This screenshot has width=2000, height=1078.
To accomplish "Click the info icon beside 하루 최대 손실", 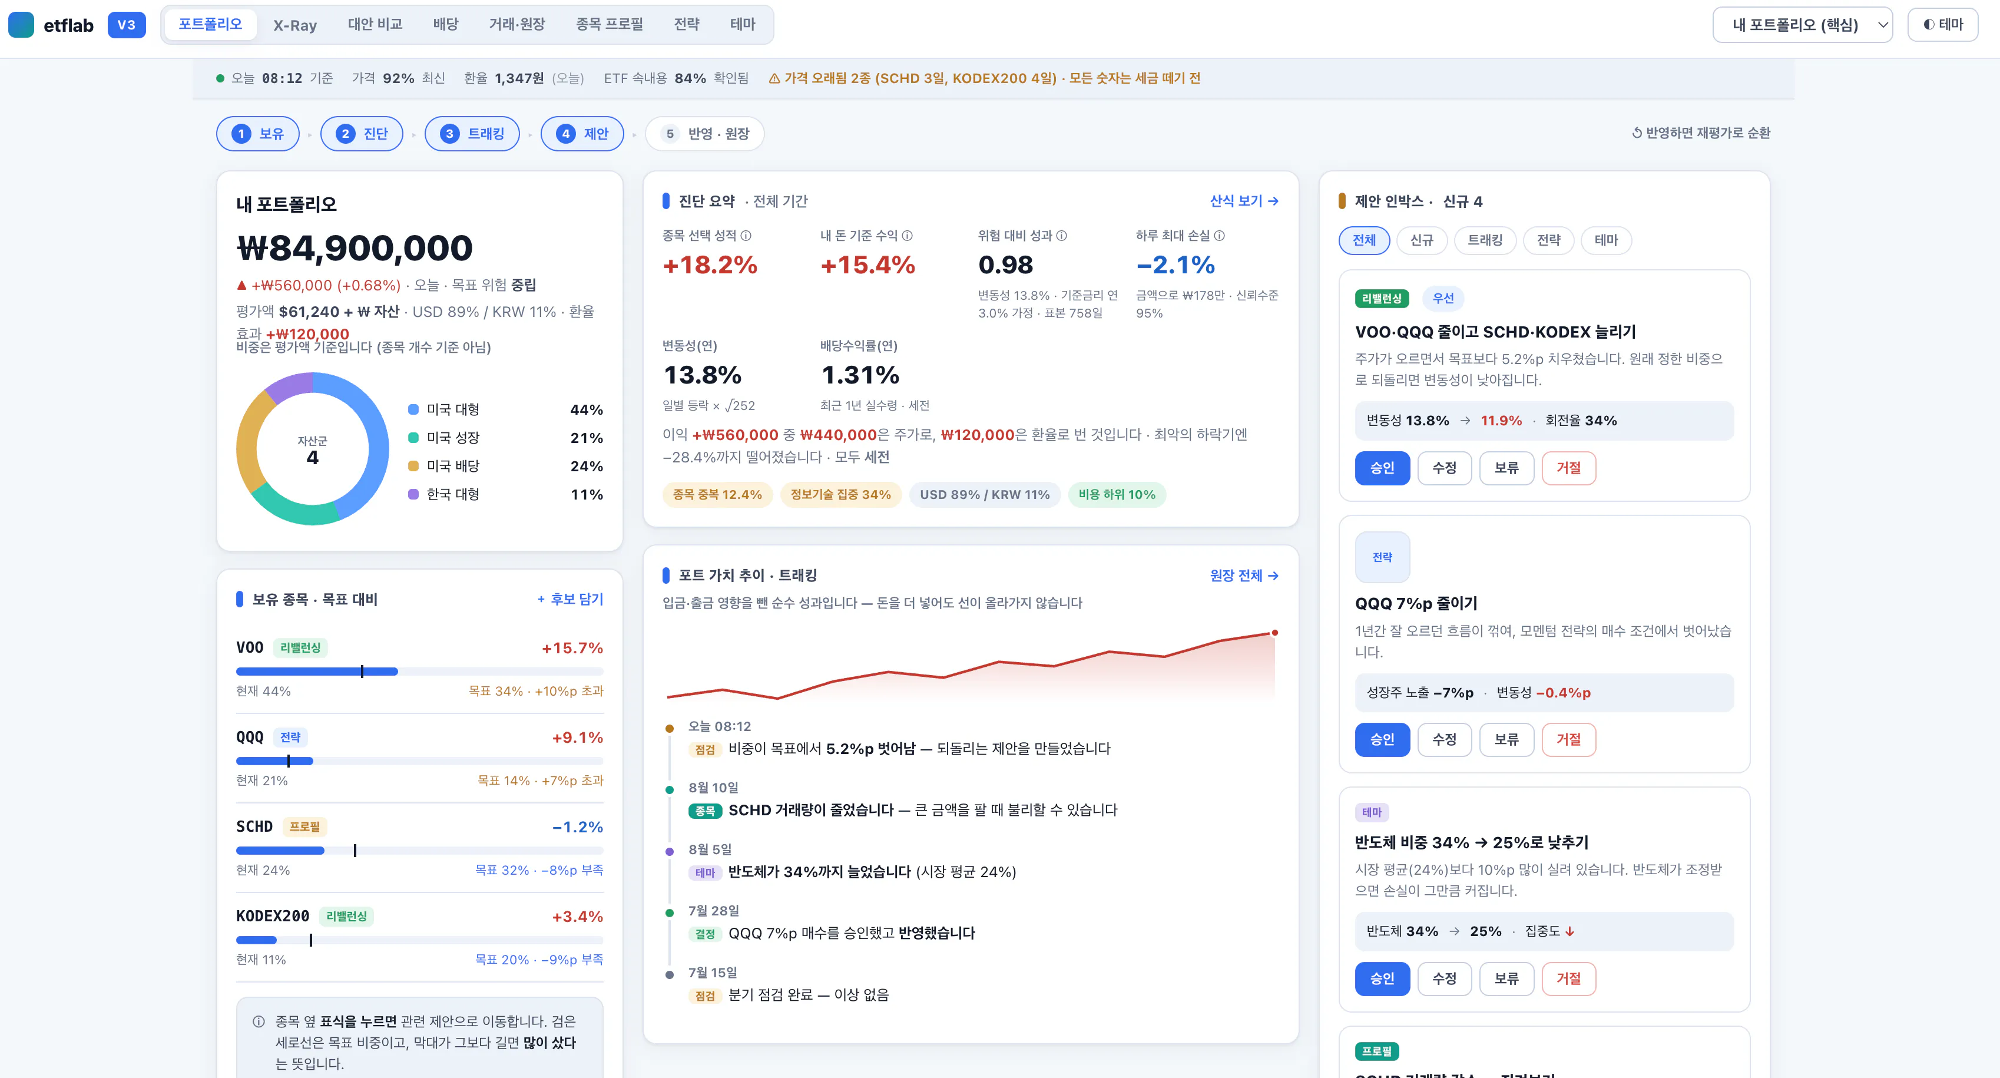I will (x=1219, y=235).
